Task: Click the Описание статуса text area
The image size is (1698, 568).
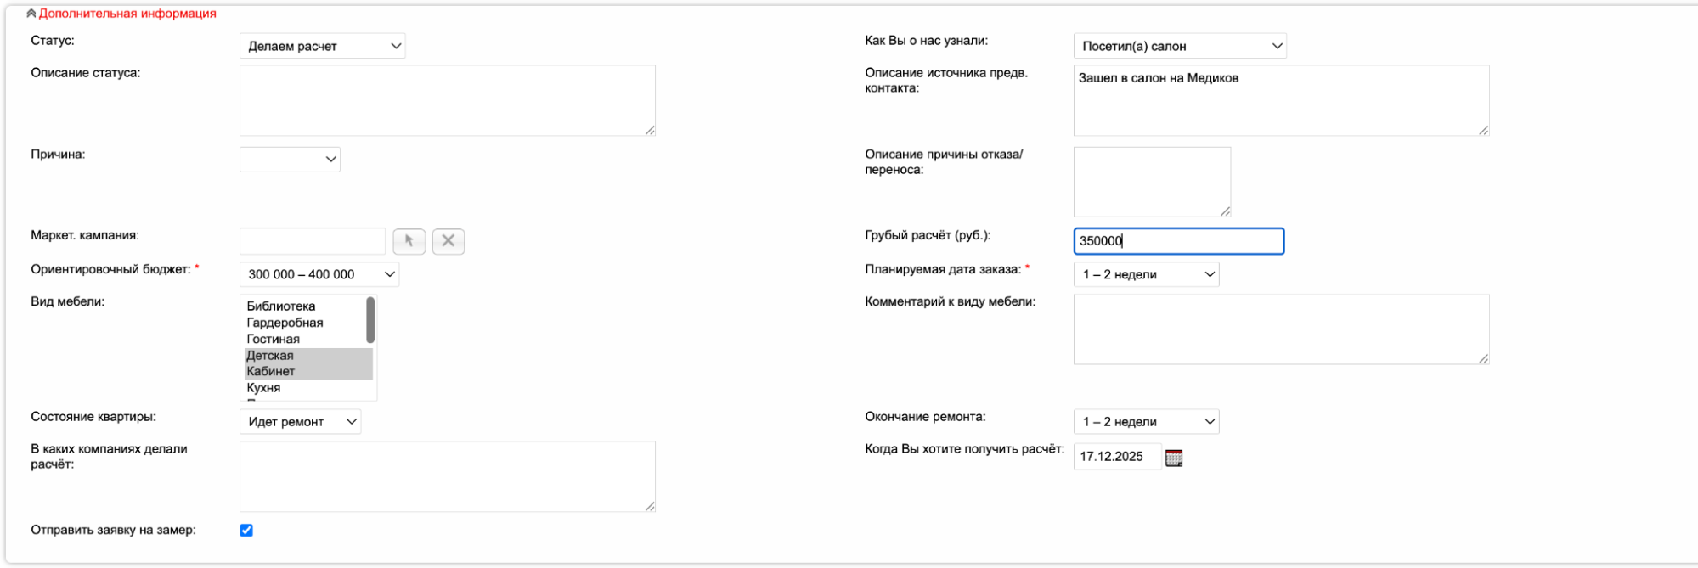Action: coord(447,100)
